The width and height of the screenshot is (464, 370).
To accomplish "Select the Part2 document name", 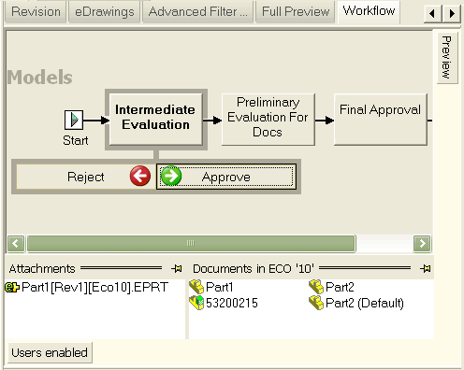I will 340,287.
